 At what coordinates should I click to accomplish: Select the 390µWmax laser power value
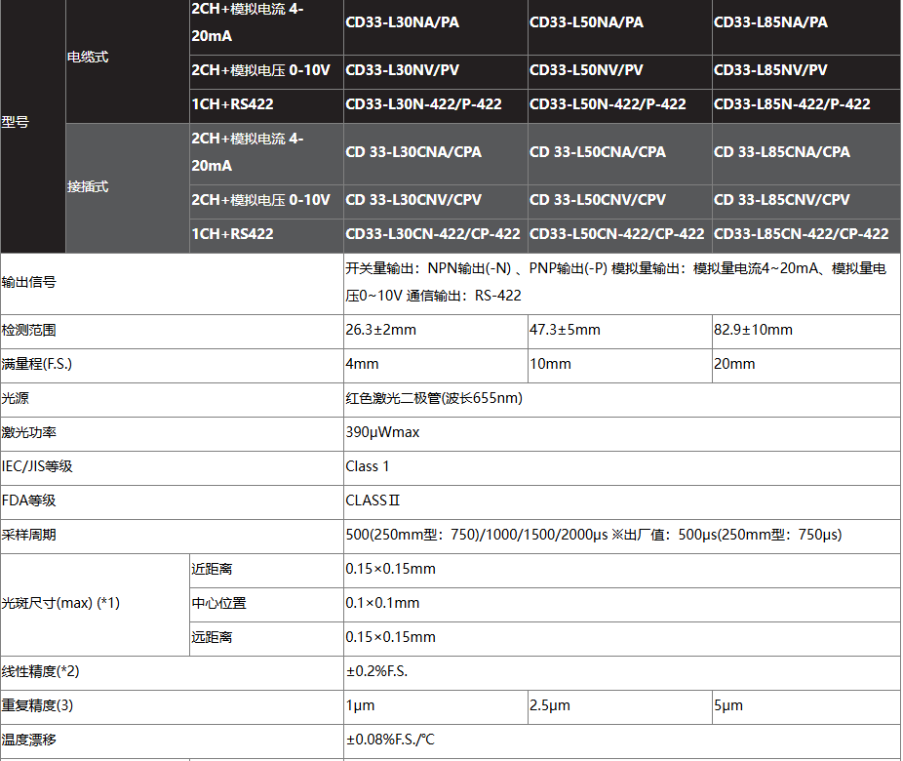(x=382, y=432)
